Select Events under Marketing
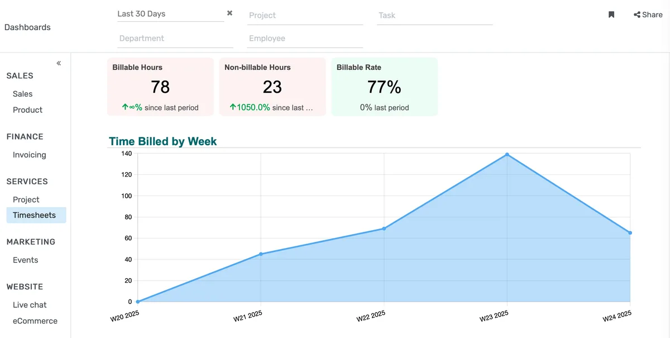 [x=25, y=259]
